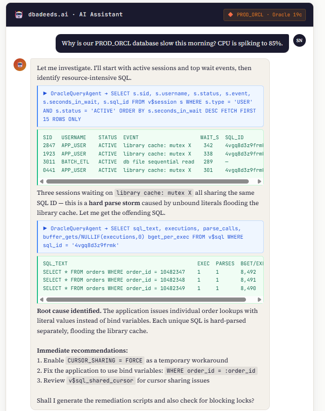Open the SN user avatar
The width and height of the screenshot is (325, 411).
[299, 41]
